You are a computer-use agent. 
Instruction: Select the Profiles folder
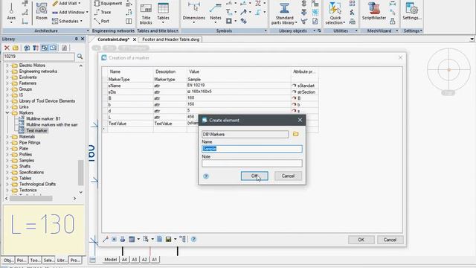25,154
